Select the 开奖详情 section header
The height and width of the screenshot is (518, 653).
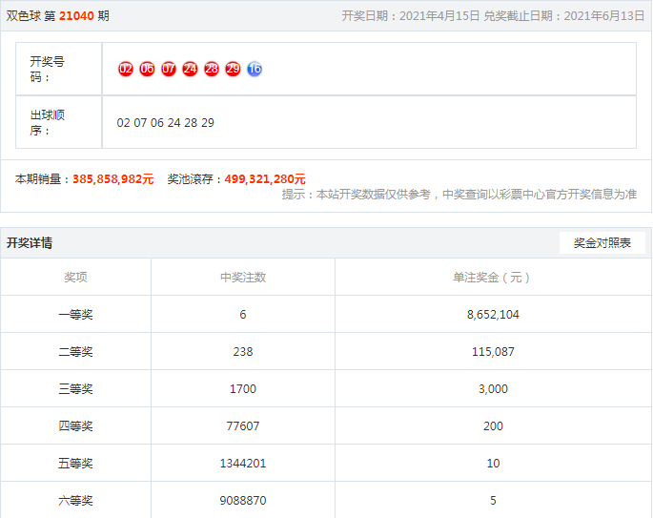[30, 243]
